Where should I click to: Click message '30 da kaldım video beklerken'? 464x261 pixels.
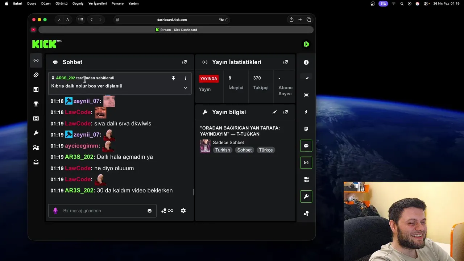coord(134,190)
